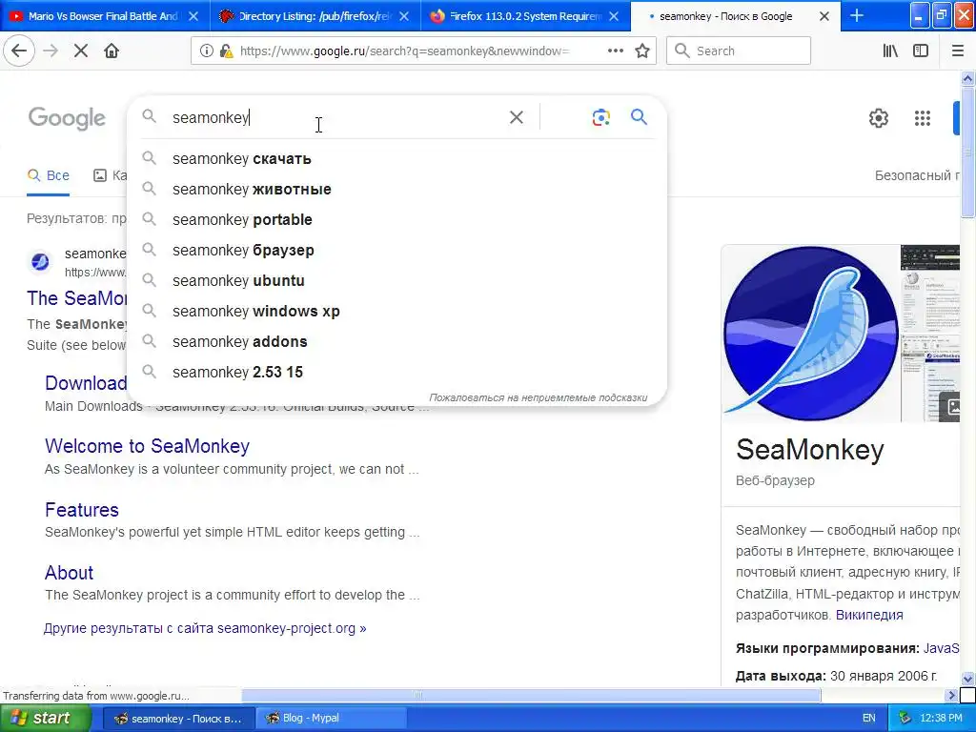Click the EN language indicator in tray
Image resolution: width=976 pixels, height=732 pixels.
(x=869, y=719)
